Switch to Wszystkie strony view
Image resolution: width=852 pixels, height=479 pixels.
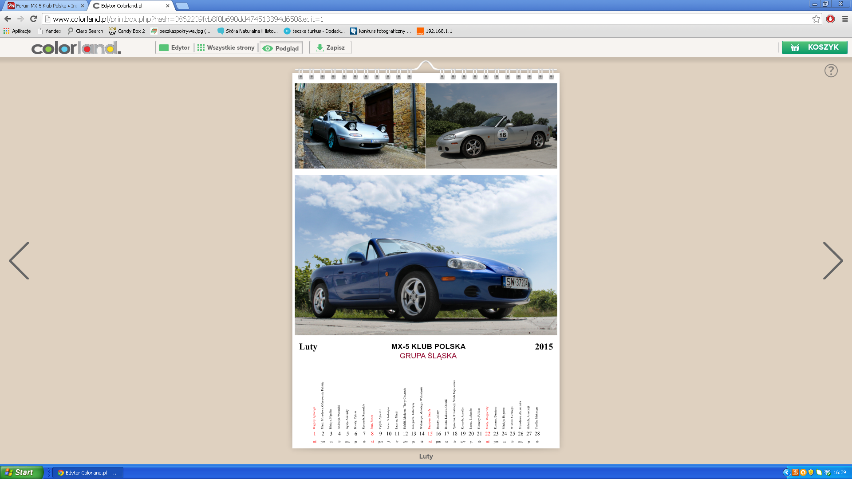tap(226, 47)
